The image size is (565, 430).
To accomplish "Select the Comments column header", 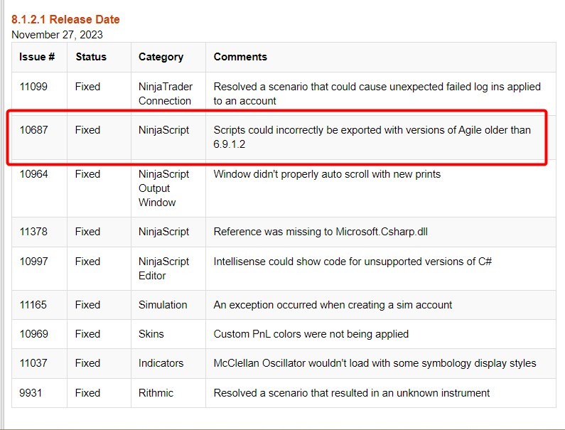I will pos(240,57).
